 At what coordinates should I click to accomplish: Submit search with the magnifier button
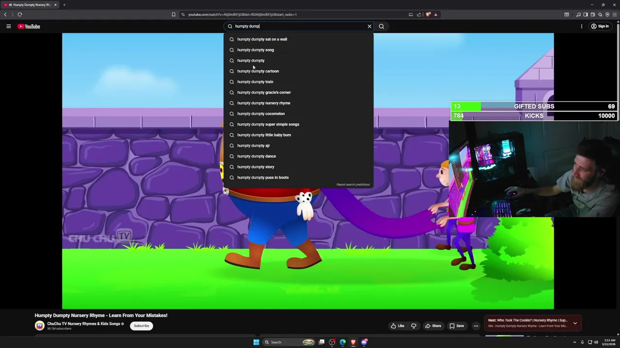click(381, 26)
